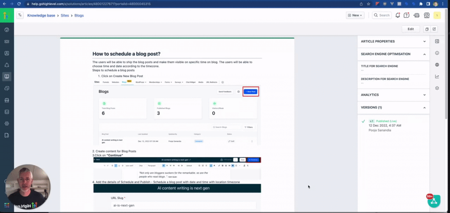Go to Sites breadcrumb link
Viewport: 450px width, 213px height.
coord(65,15)
